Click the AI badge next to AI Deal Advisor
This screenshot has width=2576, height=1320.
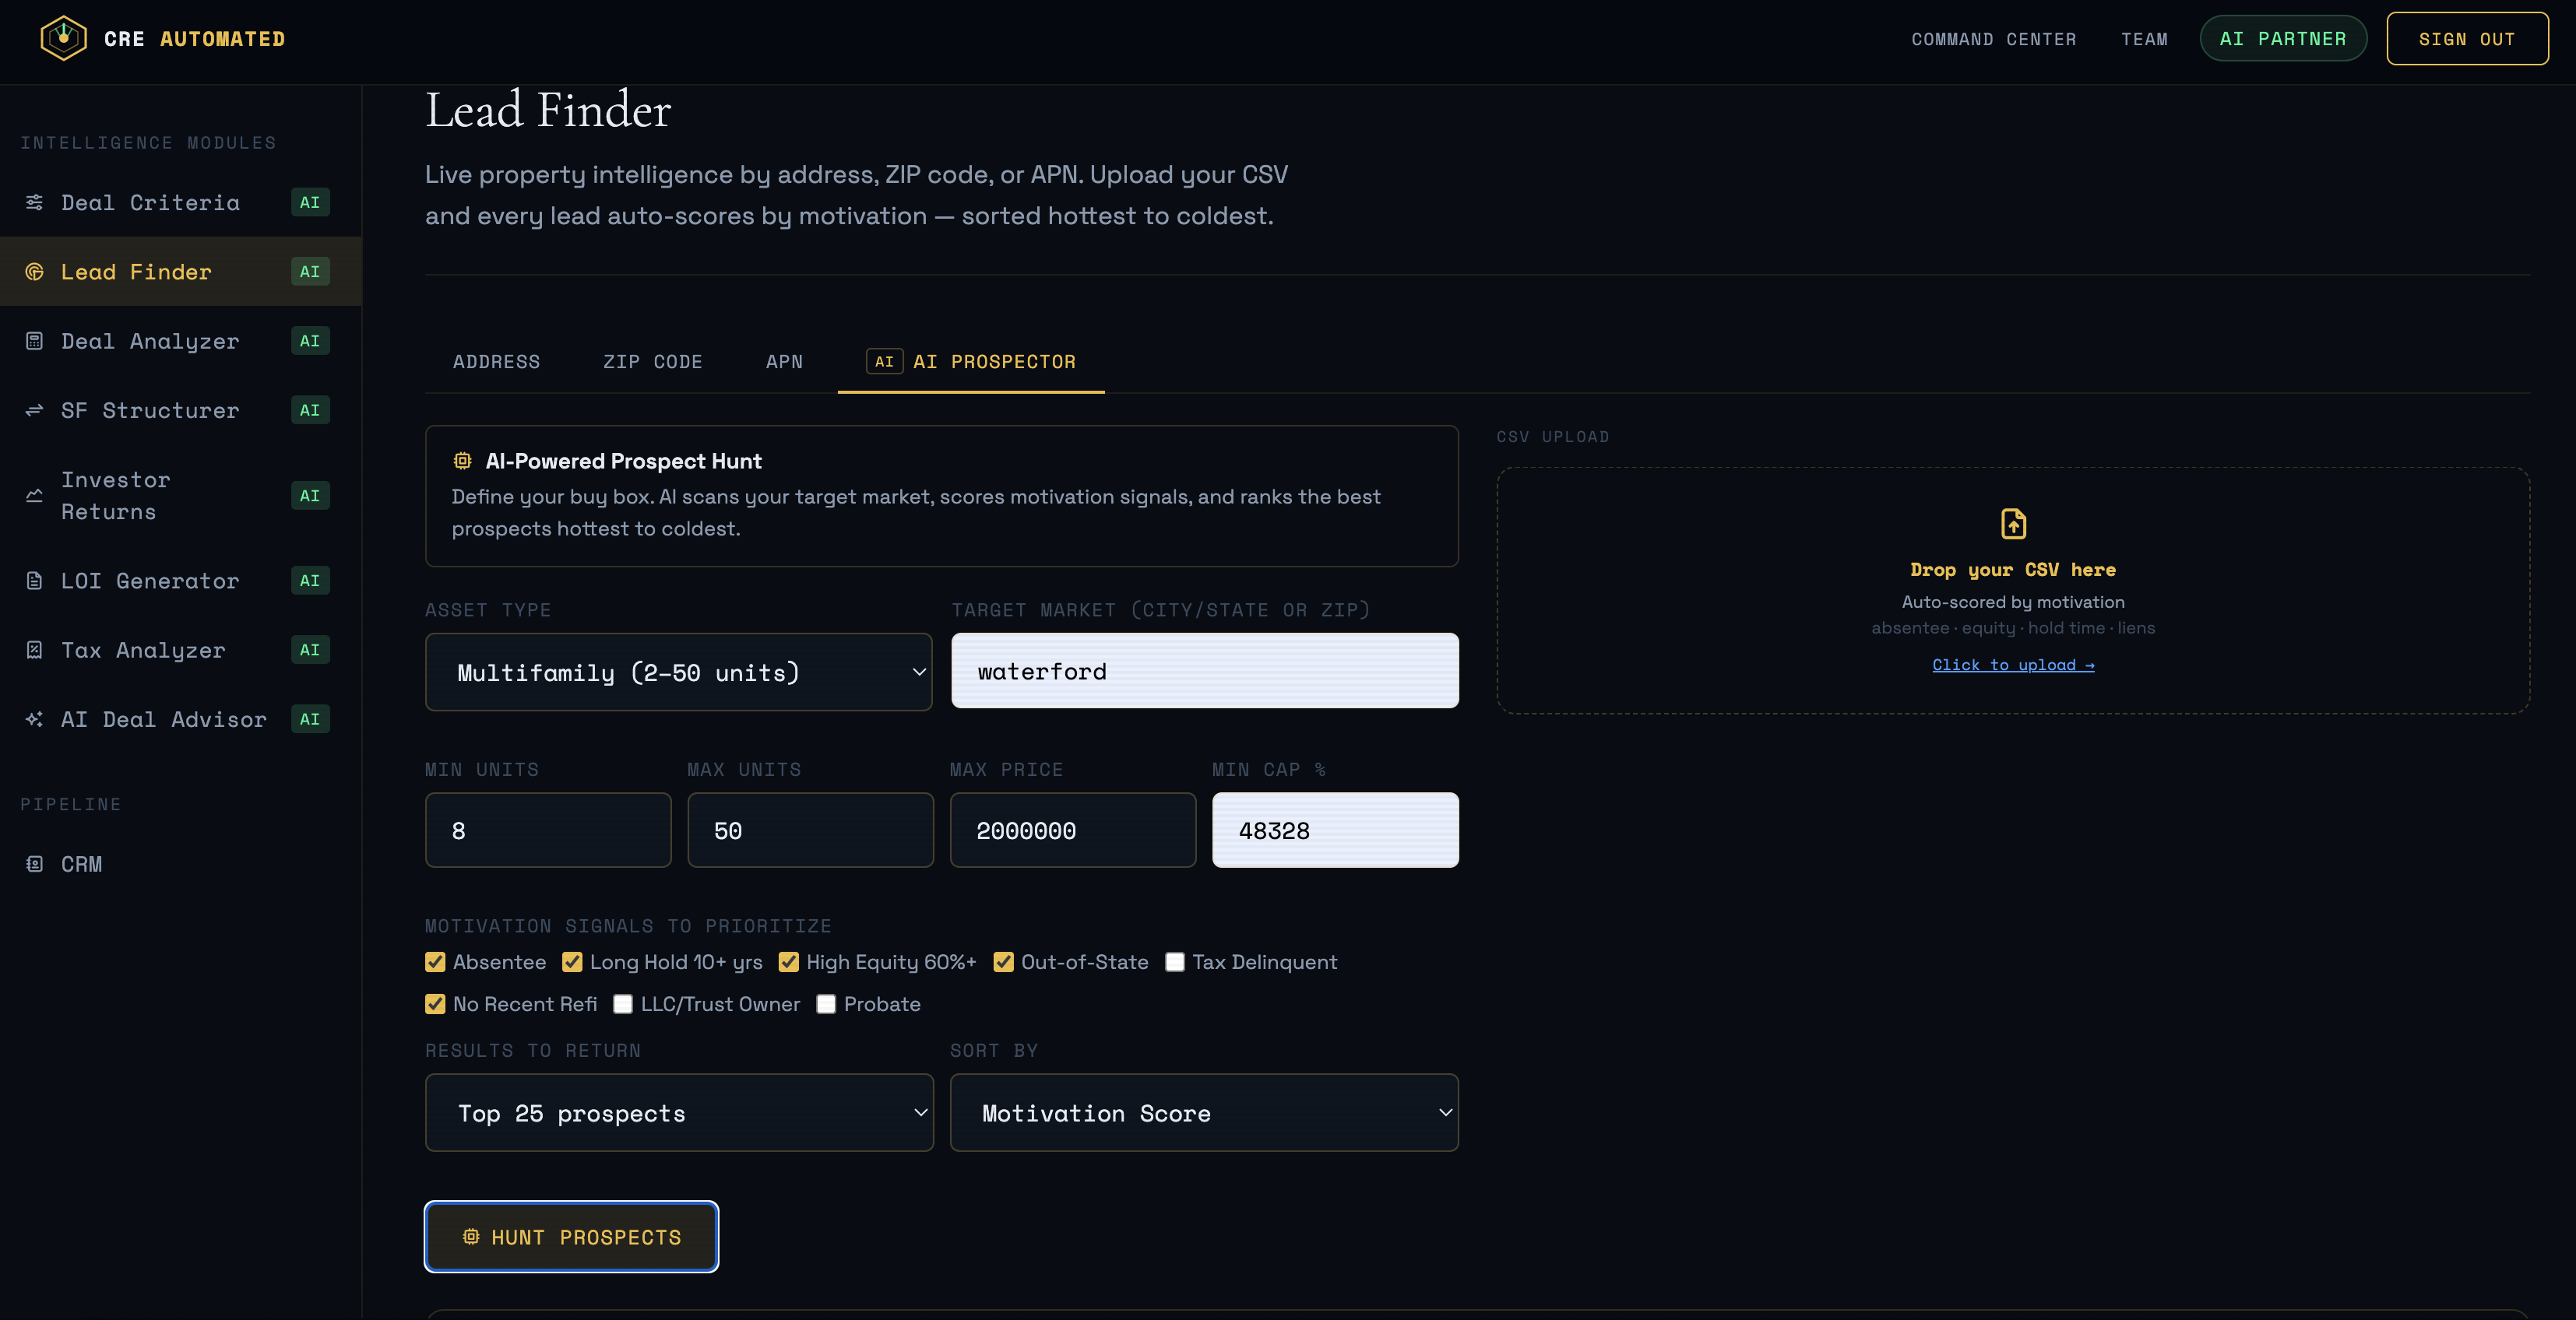click(x=310, y=719)
